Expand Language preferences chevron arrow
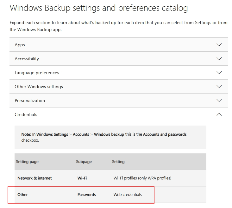 coord(219,73)
